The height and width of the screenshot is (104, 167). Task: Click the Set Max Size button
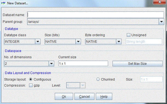137,63
